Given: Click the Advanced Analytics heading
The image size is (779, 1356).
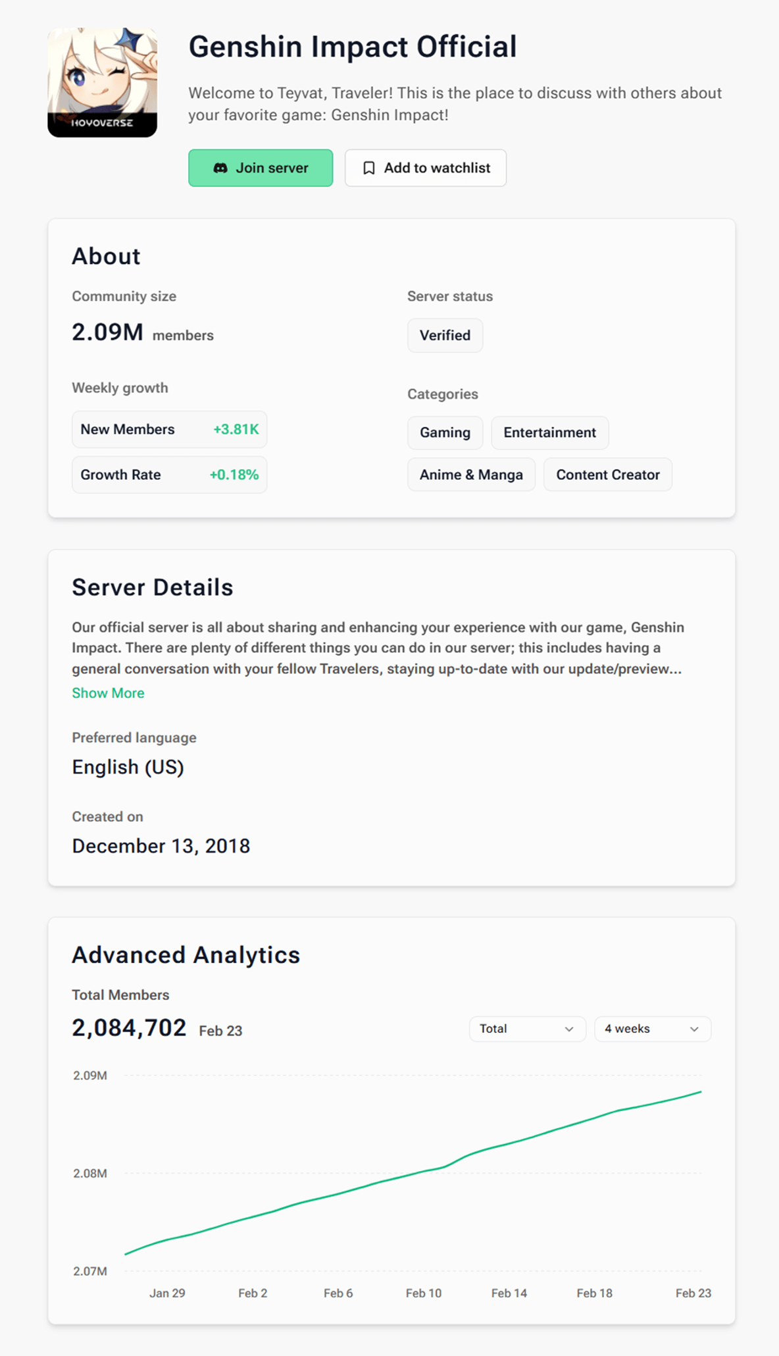Looking at the screenshot, I should point(186,955).
